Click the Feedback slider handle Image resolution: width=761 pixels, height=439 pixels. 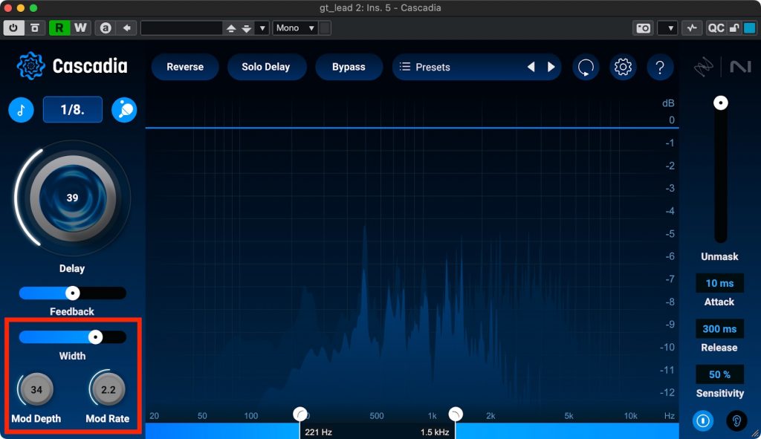pos(72,293)
